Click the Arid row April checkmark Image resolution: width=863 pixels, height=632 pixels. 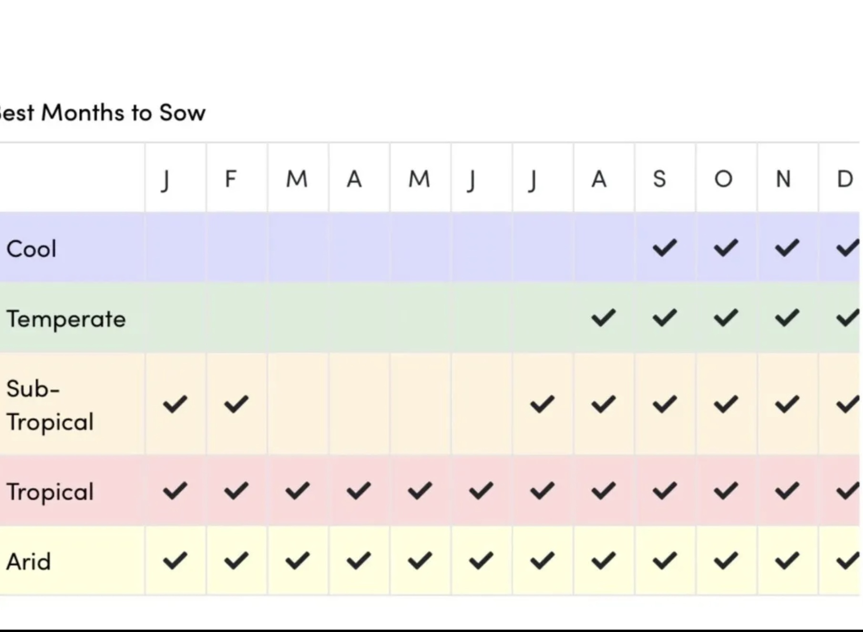pos(359,561)
